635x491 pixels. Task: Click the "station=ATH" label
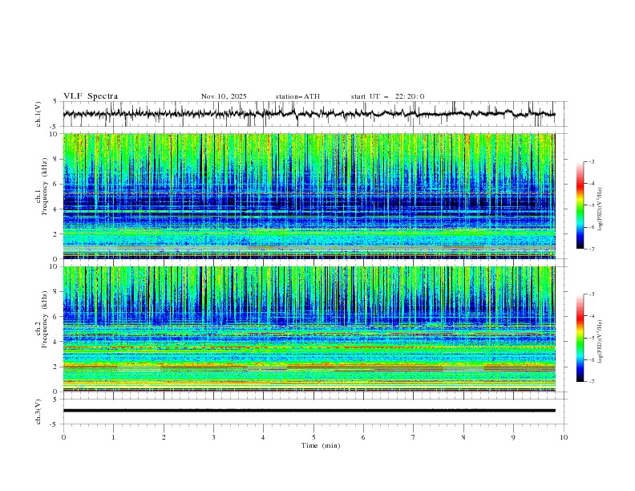297,96
